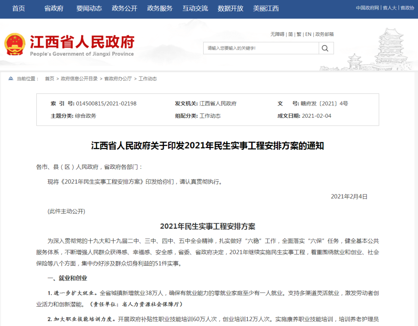Enable 无障碍 accessibility mode link
Image resolution: width=418 pixels, height=326 pixels.
tap(277, 34)
